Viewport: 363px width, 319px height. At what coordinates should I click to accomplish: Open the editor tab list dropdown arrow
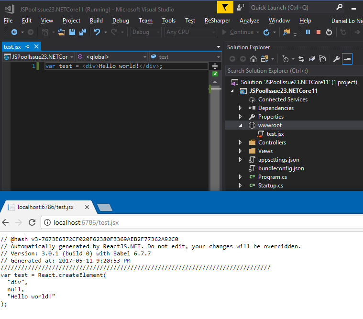pyautogui.click(x=218, y=47)
